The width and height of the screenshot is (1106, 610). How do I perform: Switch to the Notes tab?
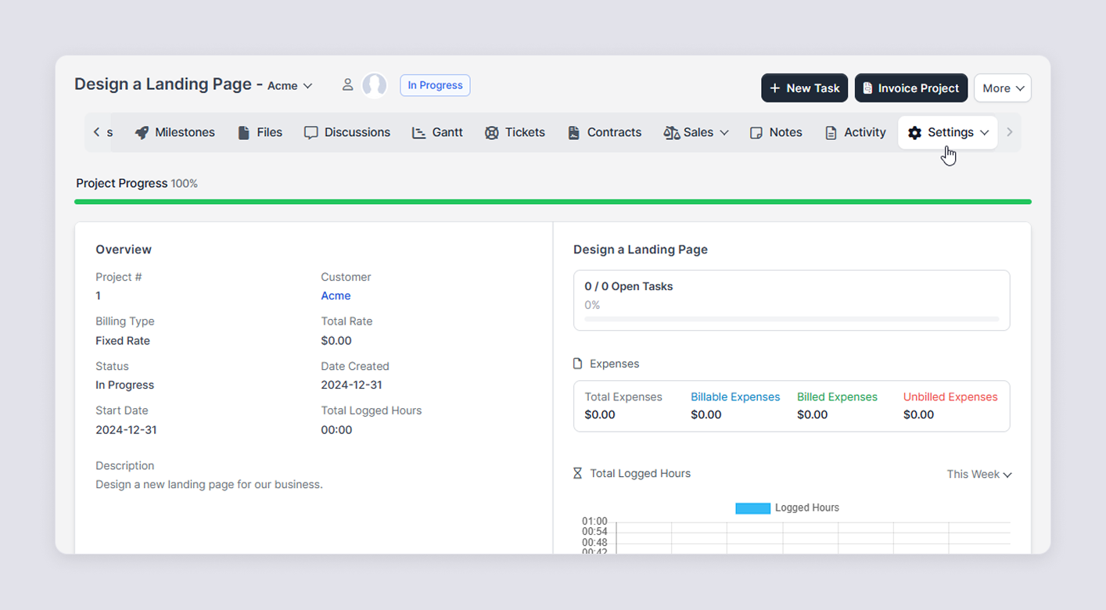click(776, 133)
